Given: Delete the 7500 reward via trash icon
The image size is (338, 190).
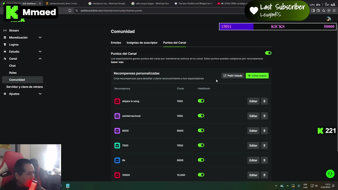Looking at the screenshot, I should 264,146.
